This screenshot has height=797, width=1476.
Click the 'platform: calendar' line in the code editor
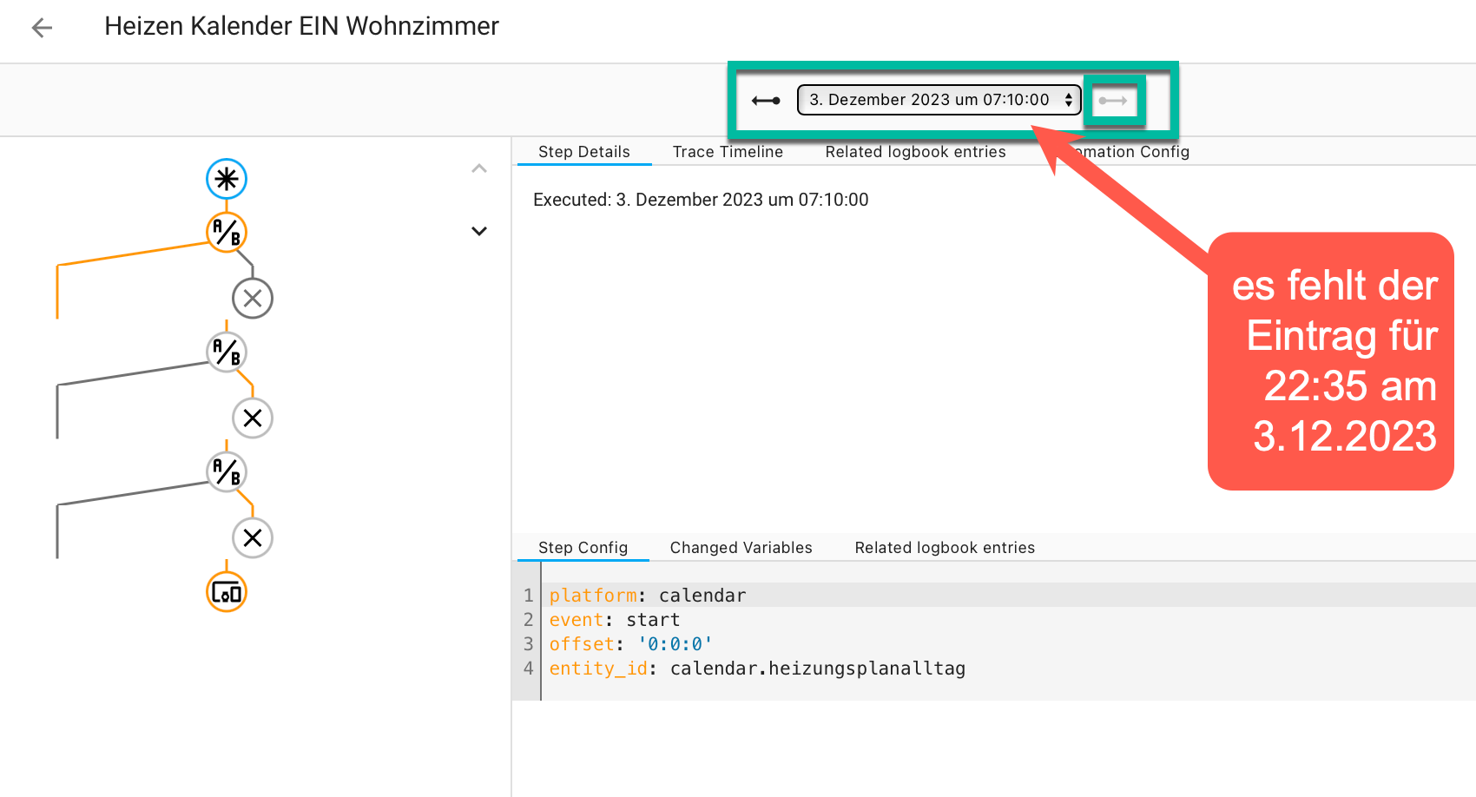pos(647,596)
